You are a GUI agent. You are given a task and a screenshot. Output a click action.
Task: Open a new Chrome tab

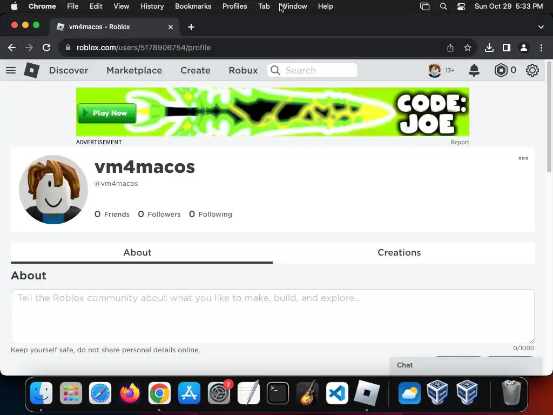(x=191, y=27)
